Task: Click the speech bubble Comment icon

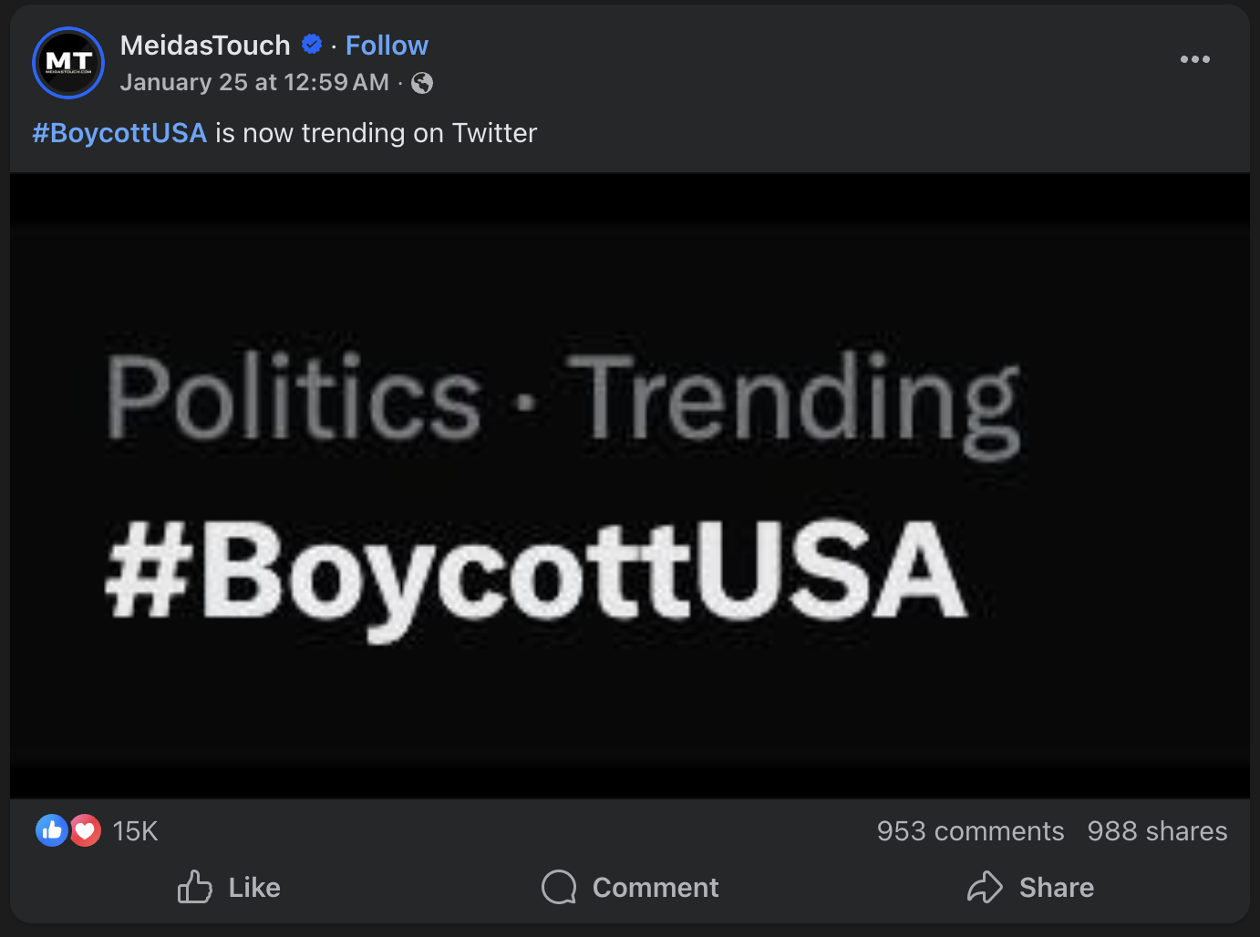Action: [x=559, y=887]
